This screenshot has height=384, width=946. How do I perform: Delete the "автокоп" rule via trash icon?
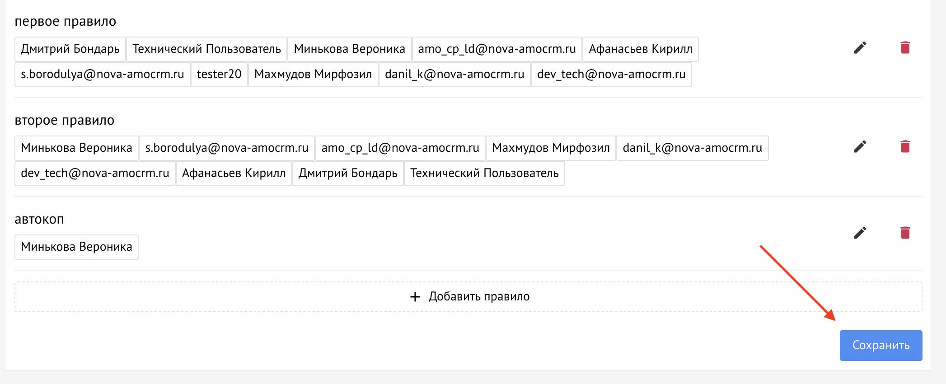[x=905, y=233]
